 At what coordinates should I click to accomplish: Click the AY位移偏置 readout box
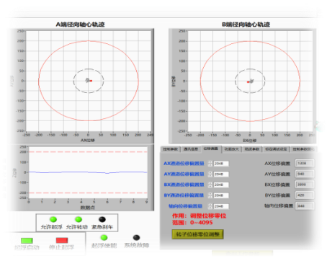[305, 174]
